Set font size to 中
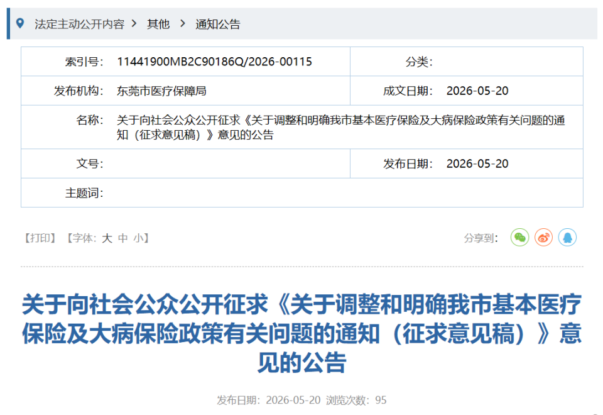 coord(122,238)
